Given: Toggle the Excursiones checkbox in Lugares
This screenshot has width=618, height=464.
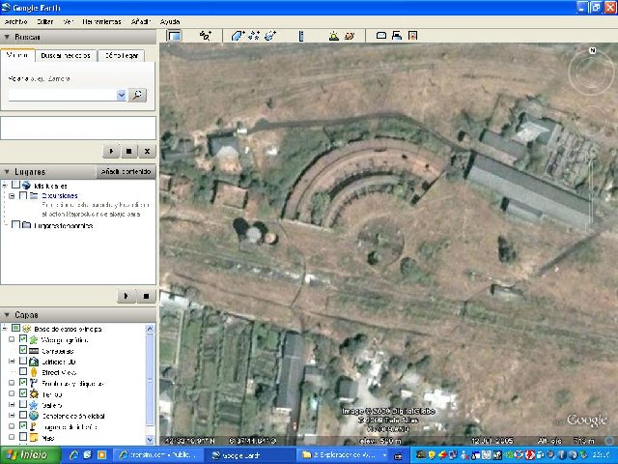Looking at the screenshot, I should pos(22,196).
